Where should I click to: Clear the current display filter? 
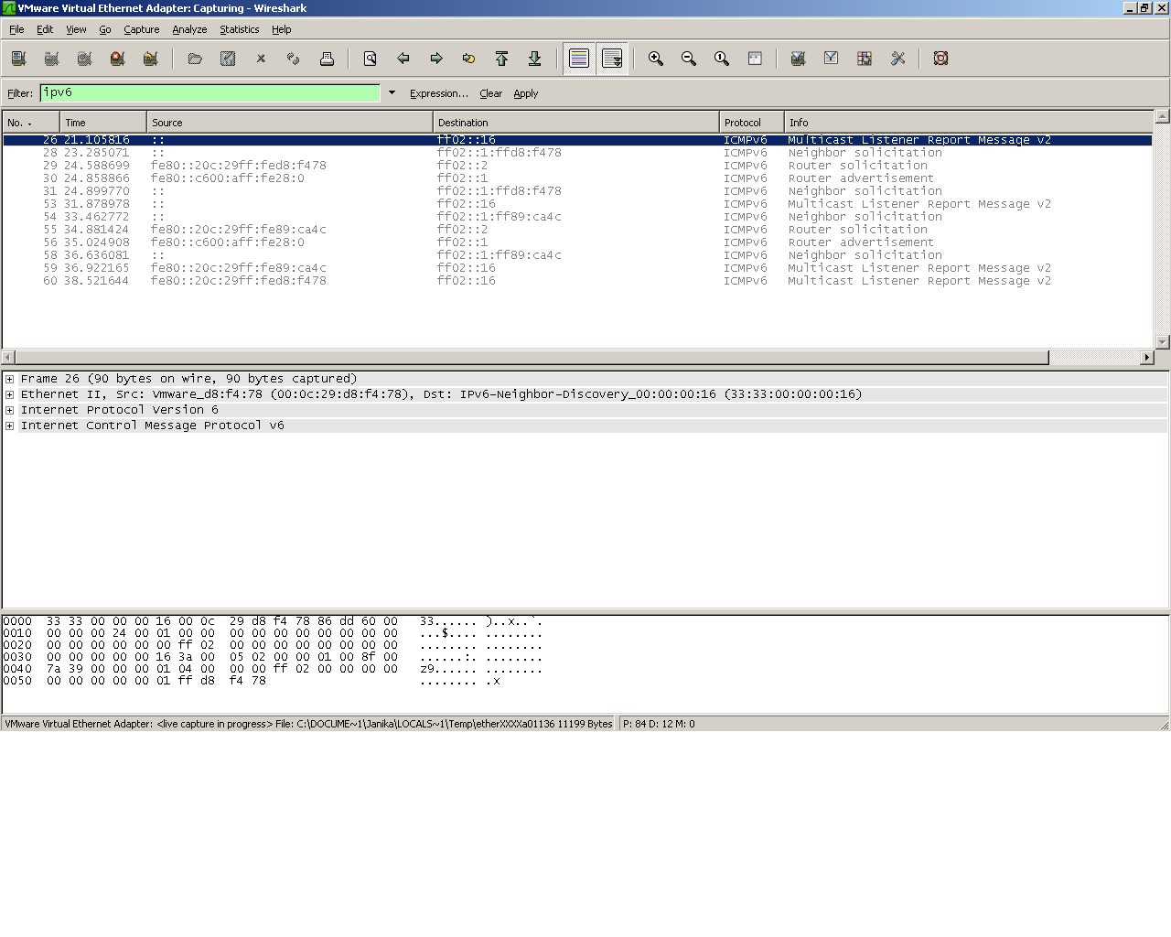click(491, 92)
